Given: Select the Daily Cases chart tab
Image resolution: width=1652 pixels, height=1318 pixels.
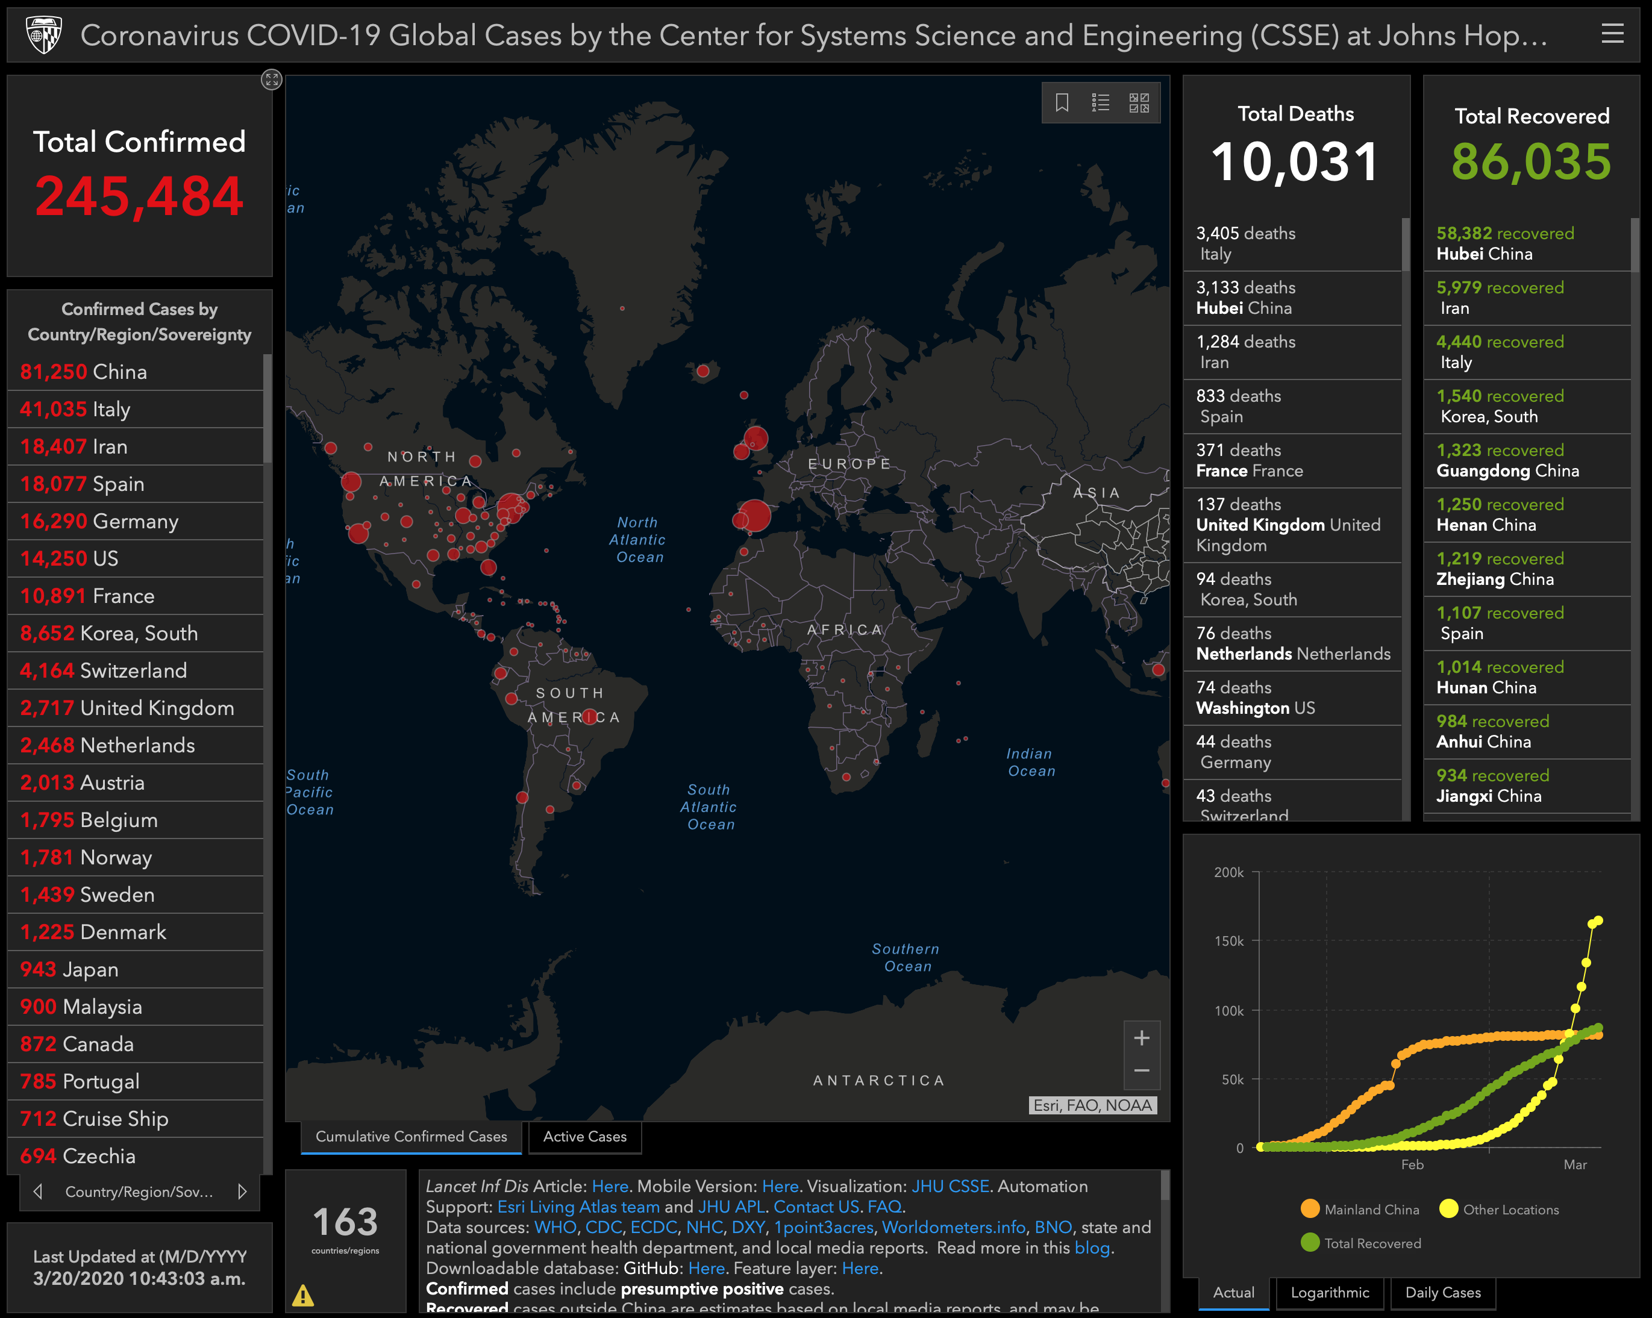Looking at the screenshot, I should (x=1443, y=1293).
